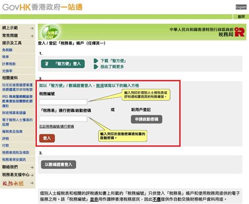Open the 免稅額 sidebar link
The height and width of the screenshot is (204, 249).
click(x=7, y=50)
